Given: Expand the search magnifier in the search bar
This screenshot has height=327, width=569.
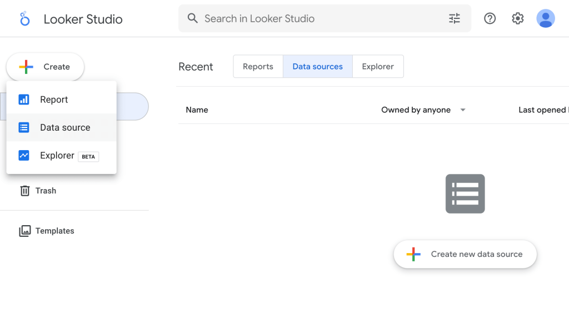Looking at the screenshot, I should pyautogui.click(x=192, y=18).
